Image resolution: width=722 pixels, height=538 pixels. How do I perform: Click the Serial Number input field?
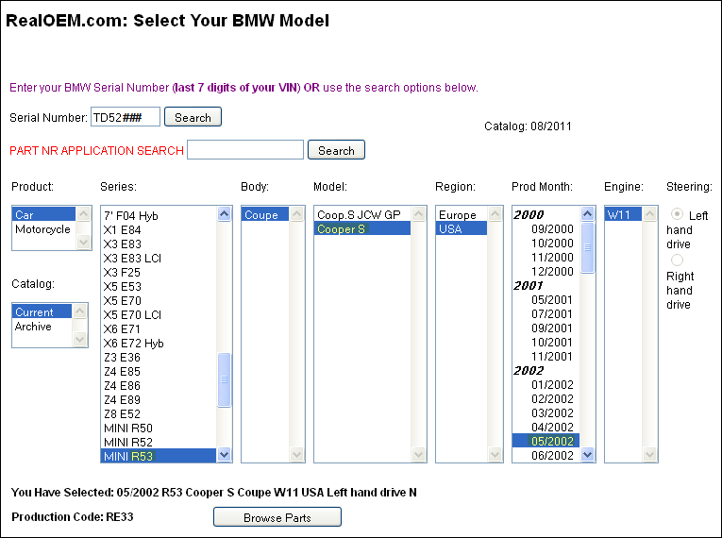(x=125, y=117)
